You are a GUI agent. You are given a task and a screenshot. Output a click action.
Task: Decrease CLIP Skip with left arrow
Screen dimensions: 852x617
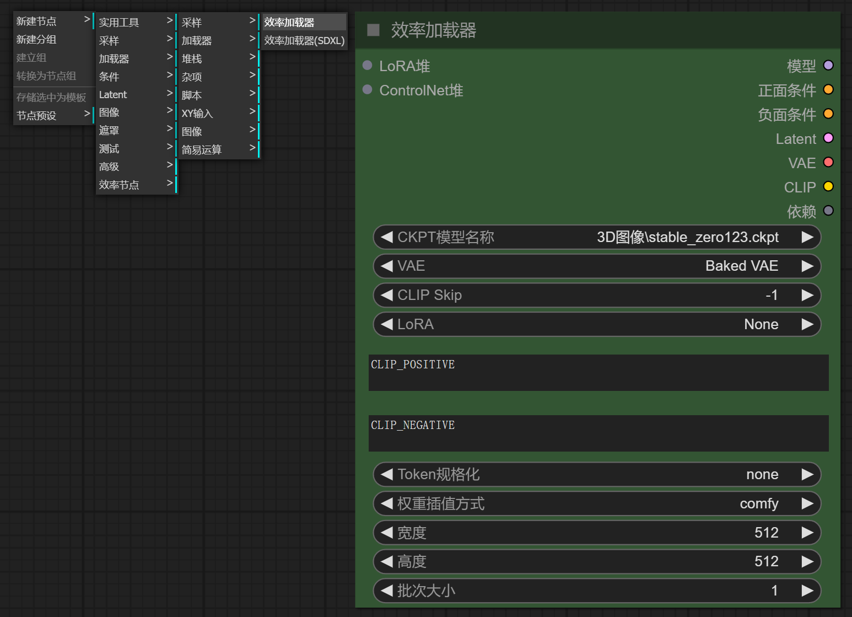[x=387, y=295]
